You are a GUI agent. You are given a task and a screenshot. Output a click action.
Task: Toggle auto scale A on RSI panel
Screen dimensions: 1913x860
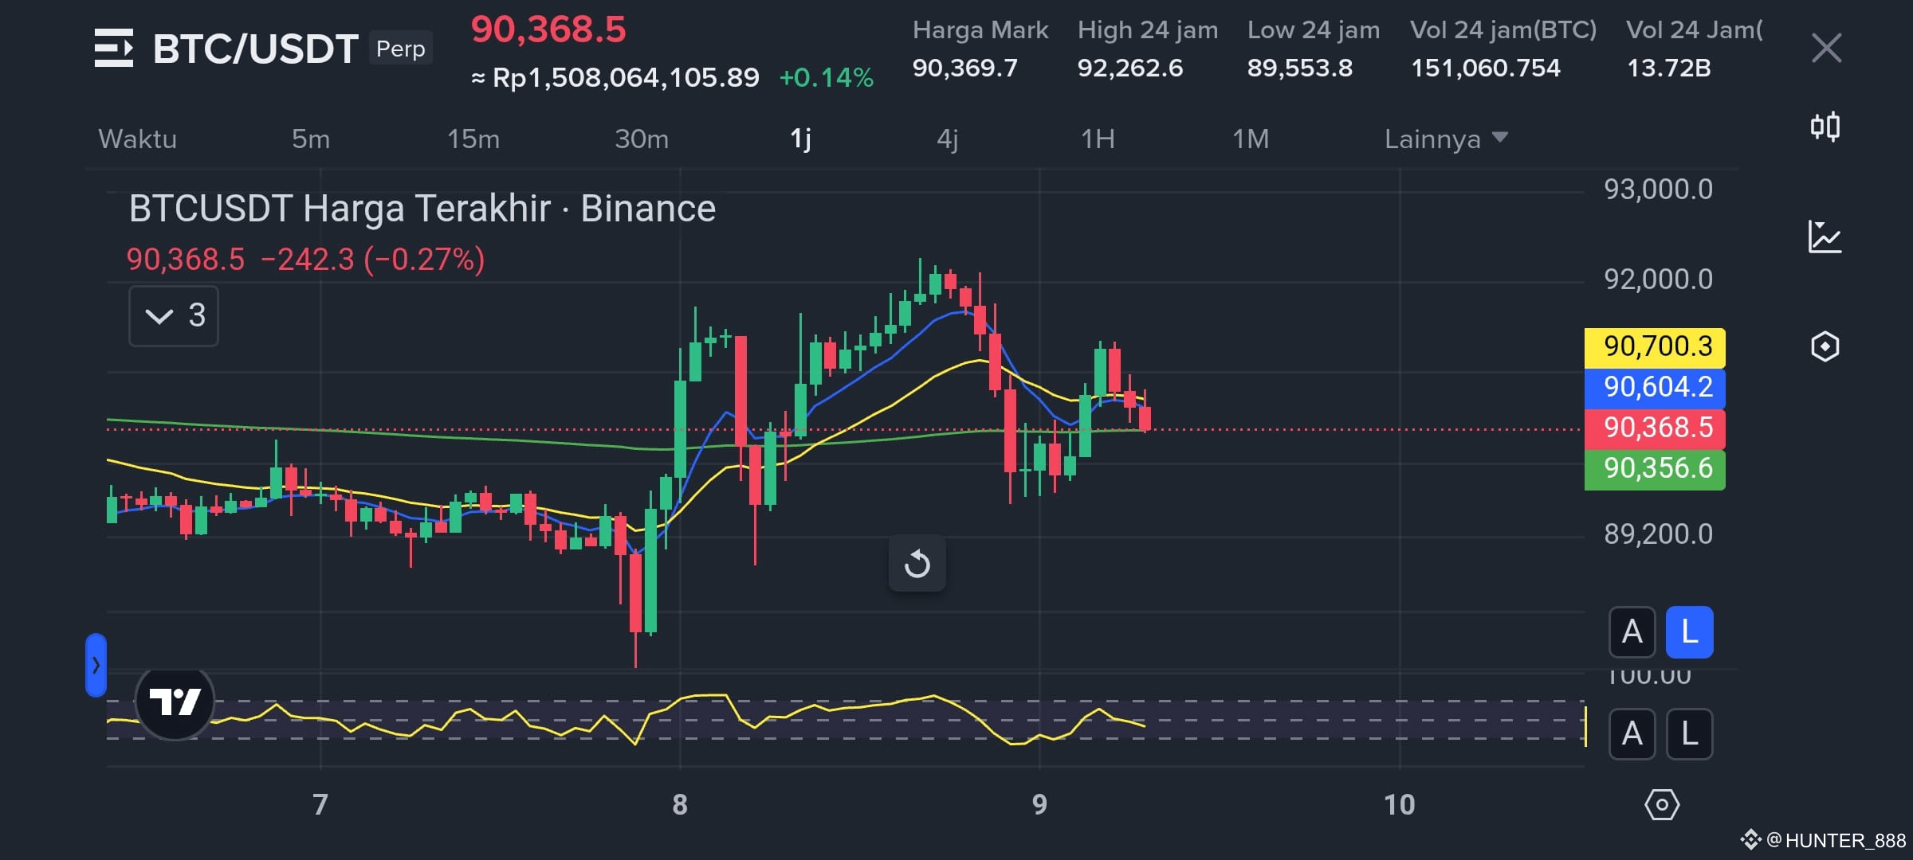1632,733
